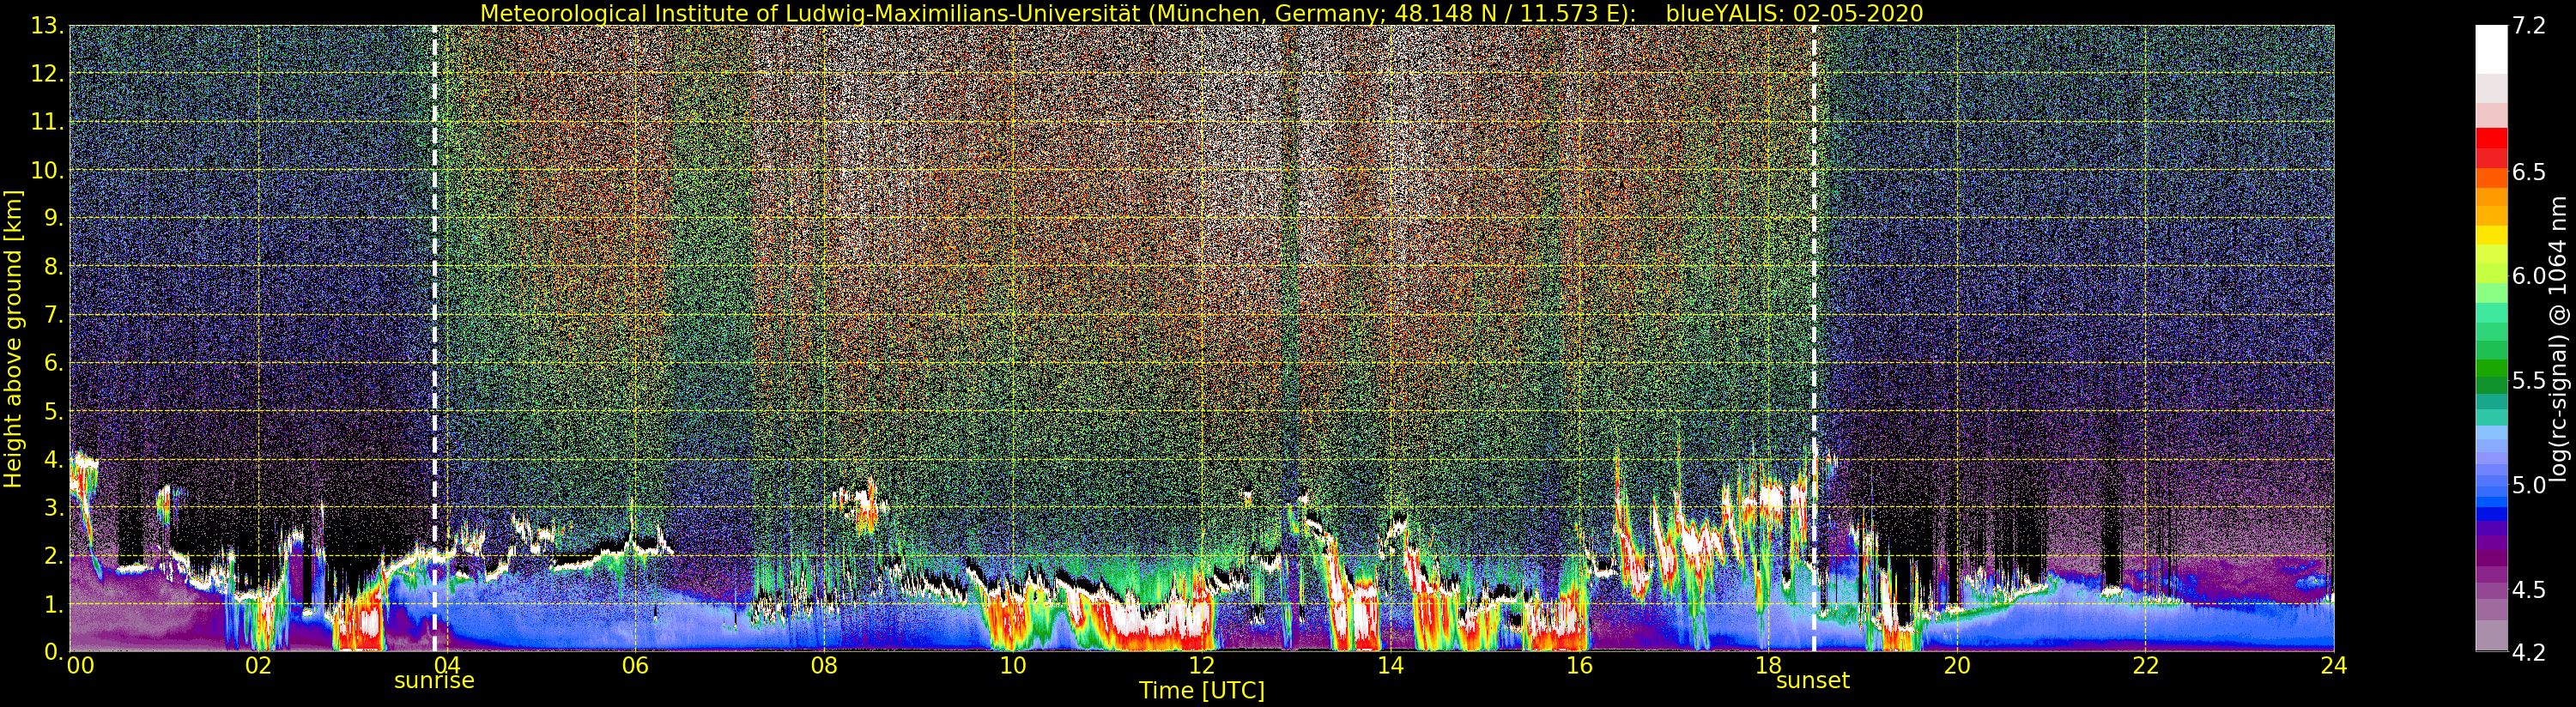Click the height axis tick label '3.'

(54, 508)
